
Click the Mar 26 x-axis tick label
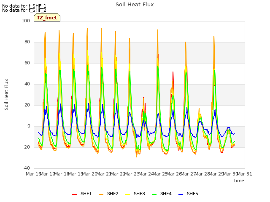[x=174, y=174]
